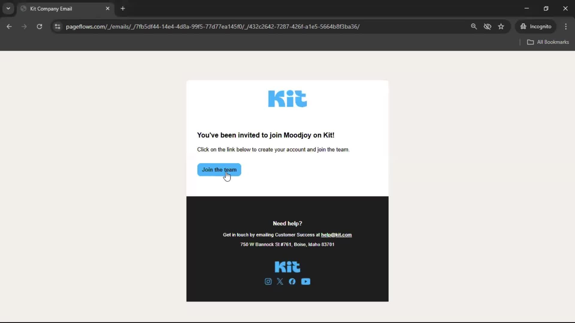Open the All Bookmarks folder
The height and width of the screenshot is (323, 575).
coord(548,42)
